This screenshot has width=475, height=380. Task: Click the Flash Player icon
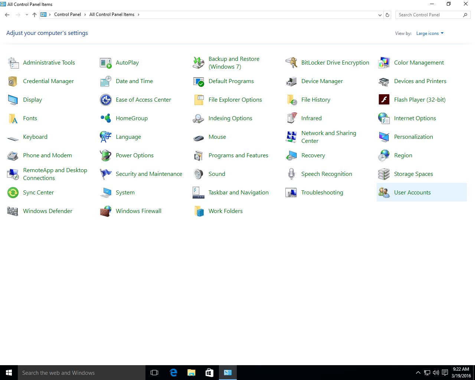[384, 100]
